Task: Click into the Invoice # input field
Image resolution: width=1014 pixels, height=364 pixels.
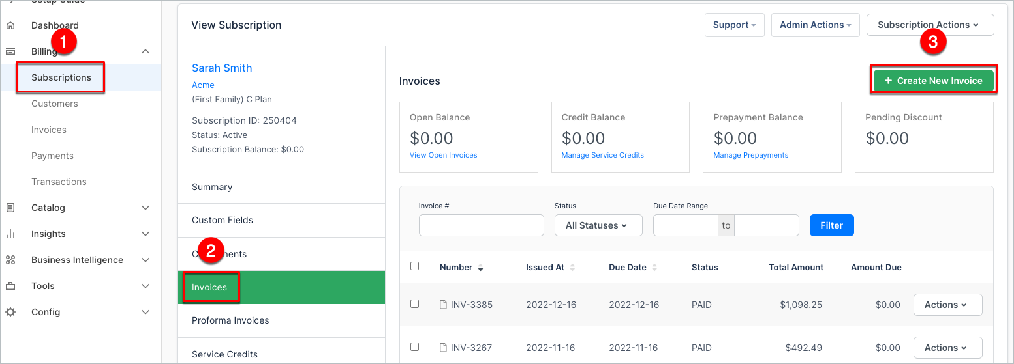Action: (x=481, y=225)
